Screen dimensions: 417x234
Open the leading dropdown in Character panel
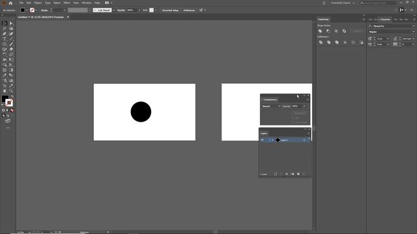click(x=413, y=39)
